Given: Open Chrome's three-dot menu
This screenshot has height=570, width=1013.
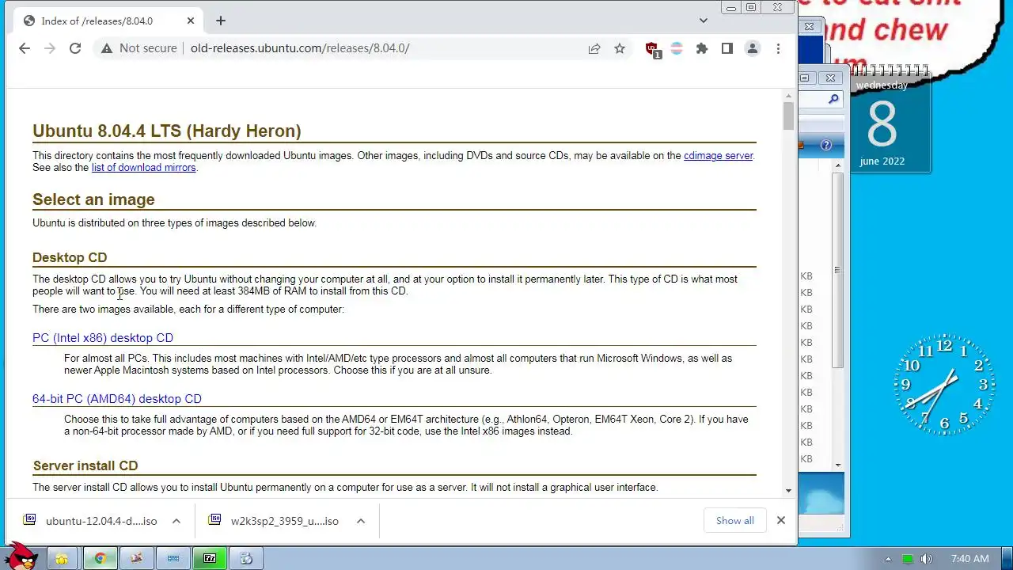Looking at the screenshot, I should 778,48.
